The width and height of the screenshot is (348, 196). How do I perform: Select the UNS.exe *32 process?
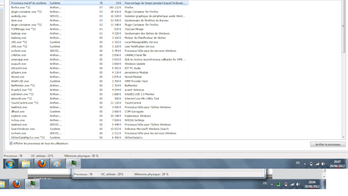99,47
